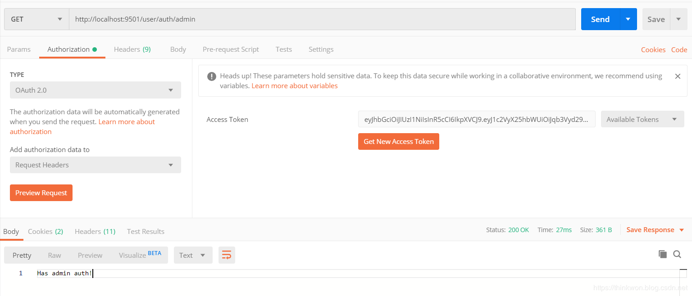Viewport: 692px width, 296px height.
Task: Open the OAuth 2.0 type dropdown
Action: (96, 90)
